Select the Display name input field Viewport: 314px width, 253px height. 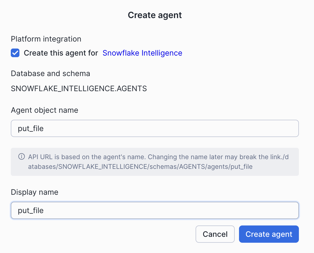pos(155,210)
